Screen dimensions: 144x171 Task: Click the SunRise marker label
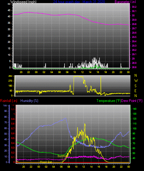point(63,156)
